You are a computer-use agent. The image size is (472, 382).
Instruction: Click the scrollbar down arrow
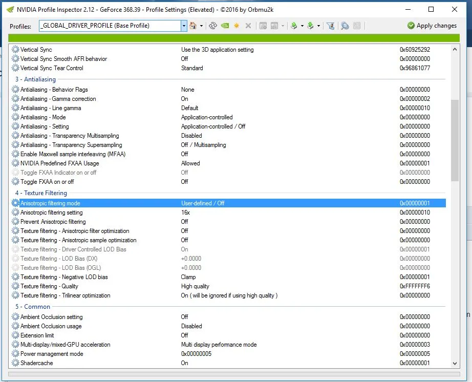pyautogui.click(x=455, y=364)
